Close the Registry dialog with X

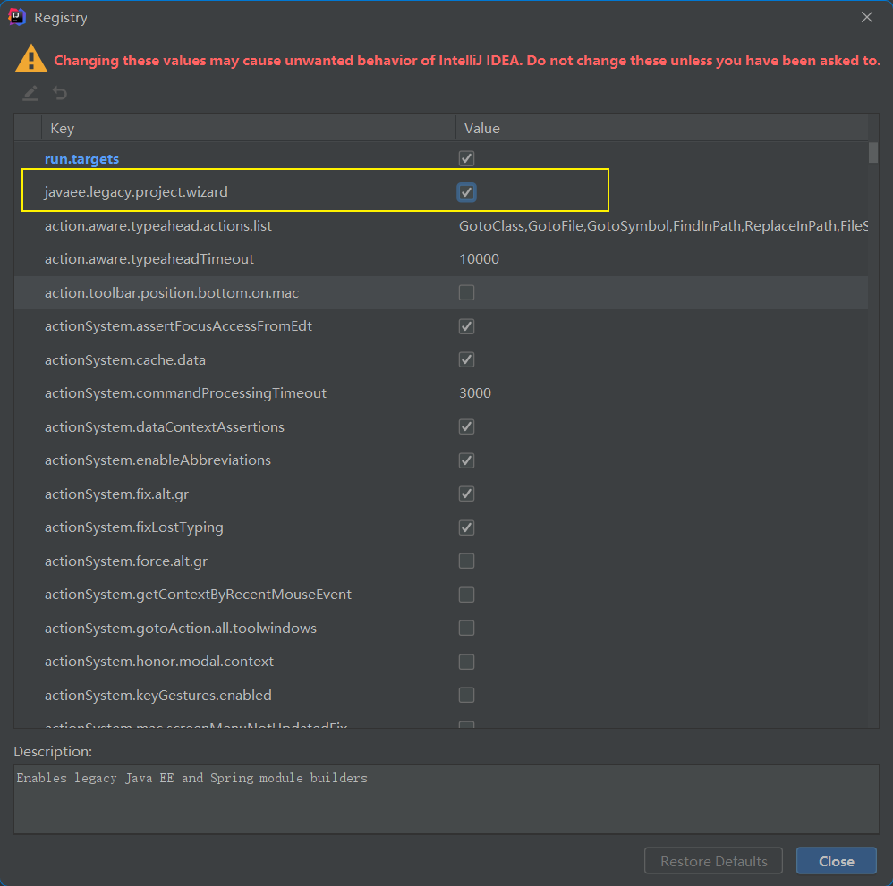pos(867,17)
